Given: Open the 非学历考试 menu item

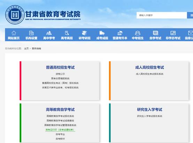Looking at the screenshot, I should (x=173, y=38).
